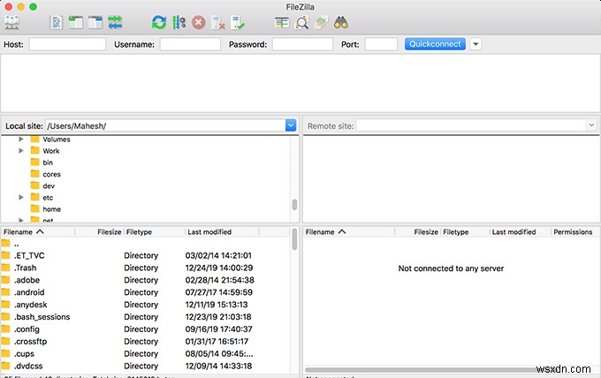Expand the etc folder tree node
Screen dimensions: 601x378
point(21,197)
